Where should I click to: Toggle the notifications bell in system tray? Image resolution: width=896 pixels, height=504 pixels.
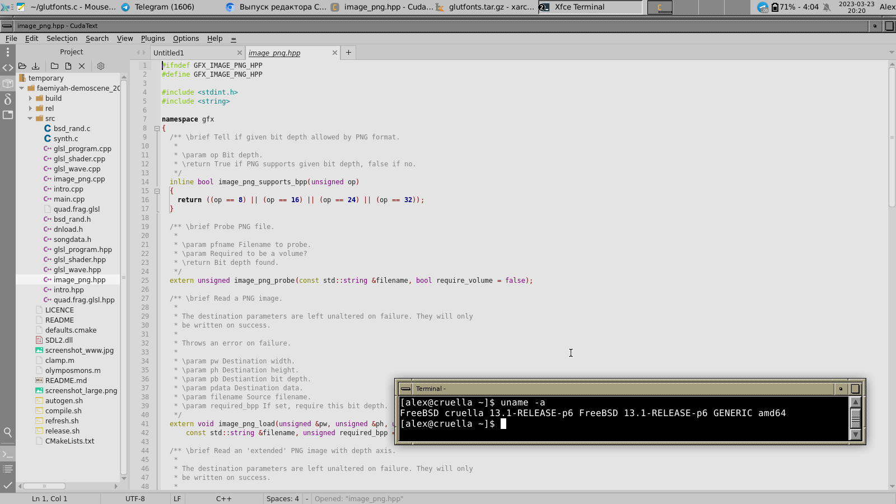click(827, 7)
